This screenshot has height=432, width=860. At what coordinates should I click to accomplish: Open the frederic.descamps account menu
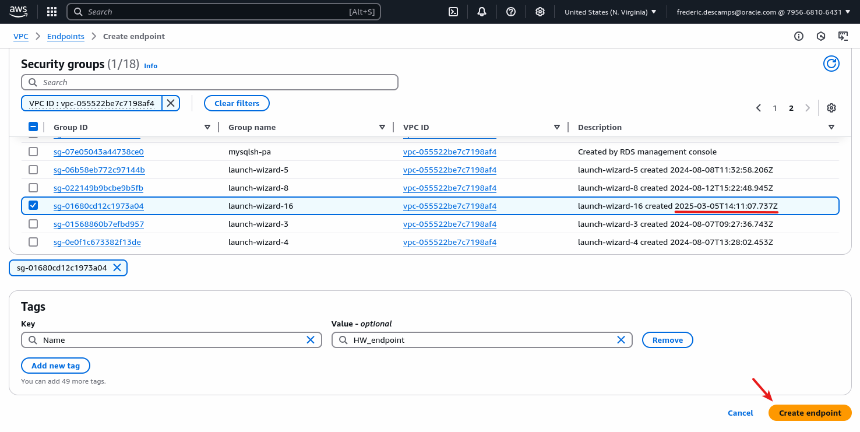point(763,11)
